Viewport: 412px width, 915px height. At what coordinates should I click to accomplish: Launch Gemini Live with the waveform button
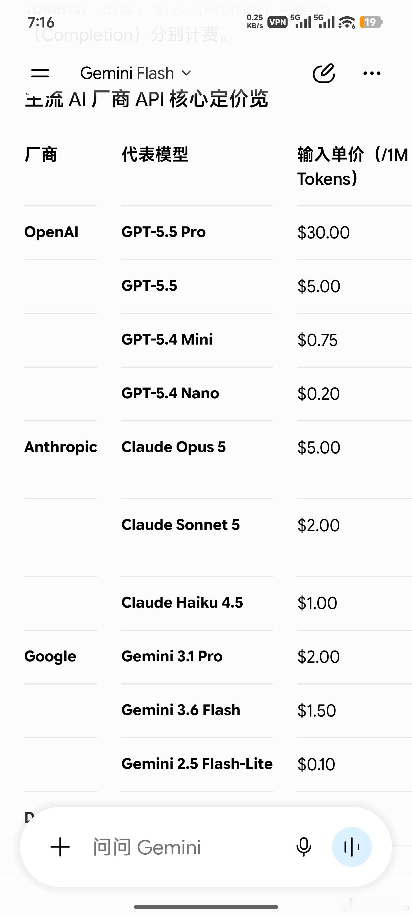click(x=352, y=847)
